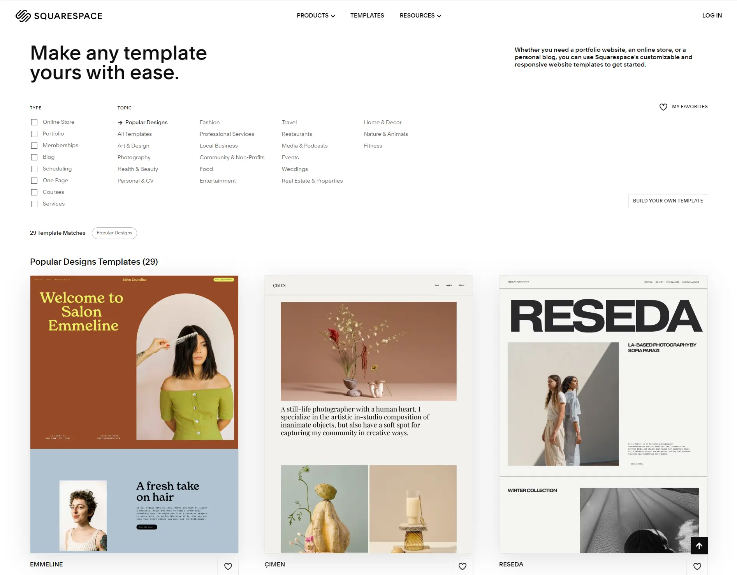Click Build Your Own Template button
Image resolution: width=737 pixels, height=575 pixels.
[668, 201]
